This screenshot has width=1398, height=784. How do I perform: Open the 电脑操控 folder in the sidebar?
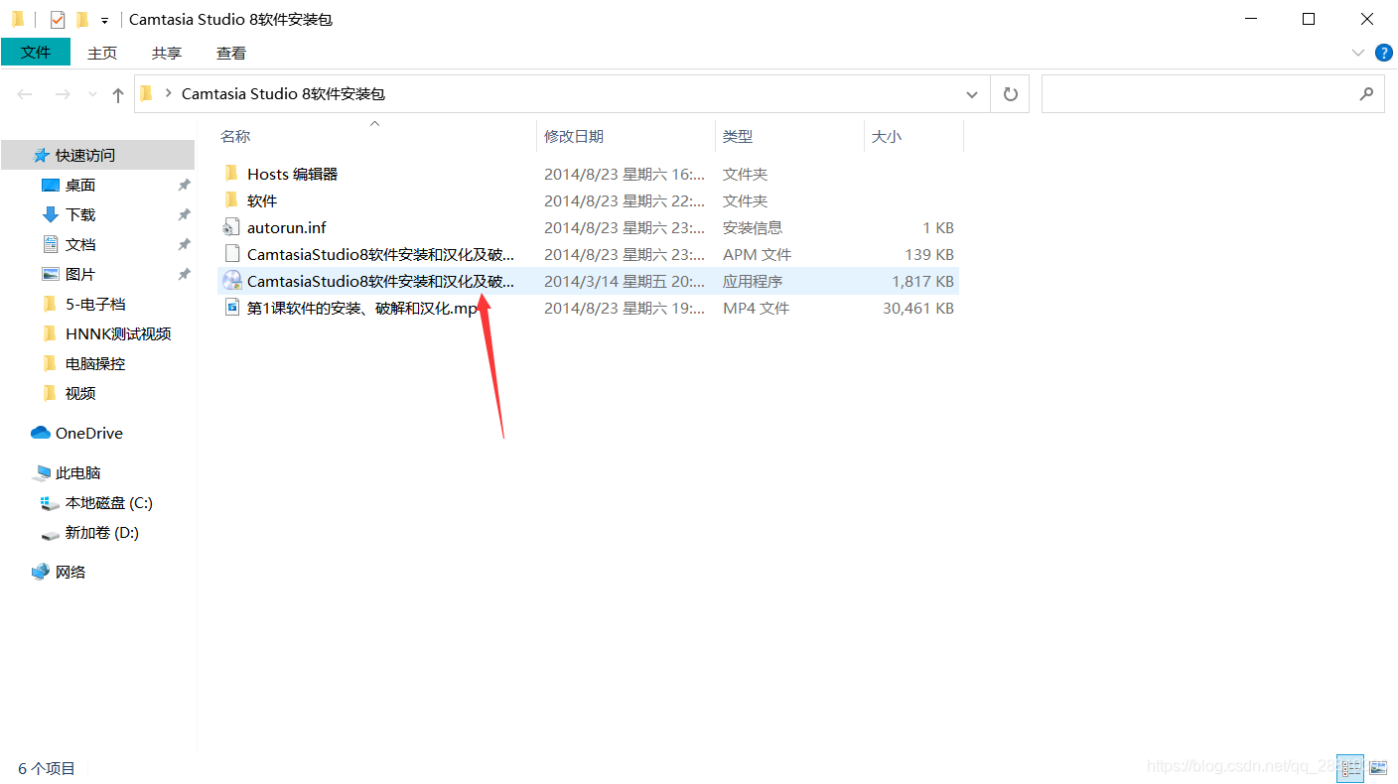[97, 363]
